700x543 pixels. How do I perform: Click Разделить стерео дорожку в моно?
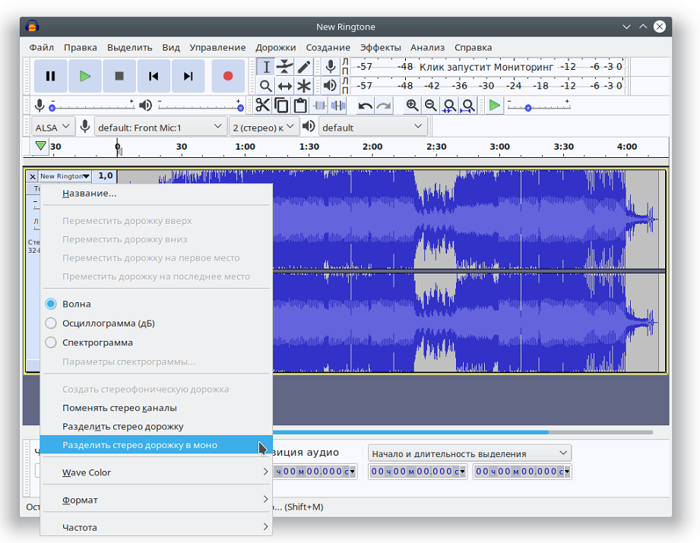click(x=140, y=445)
